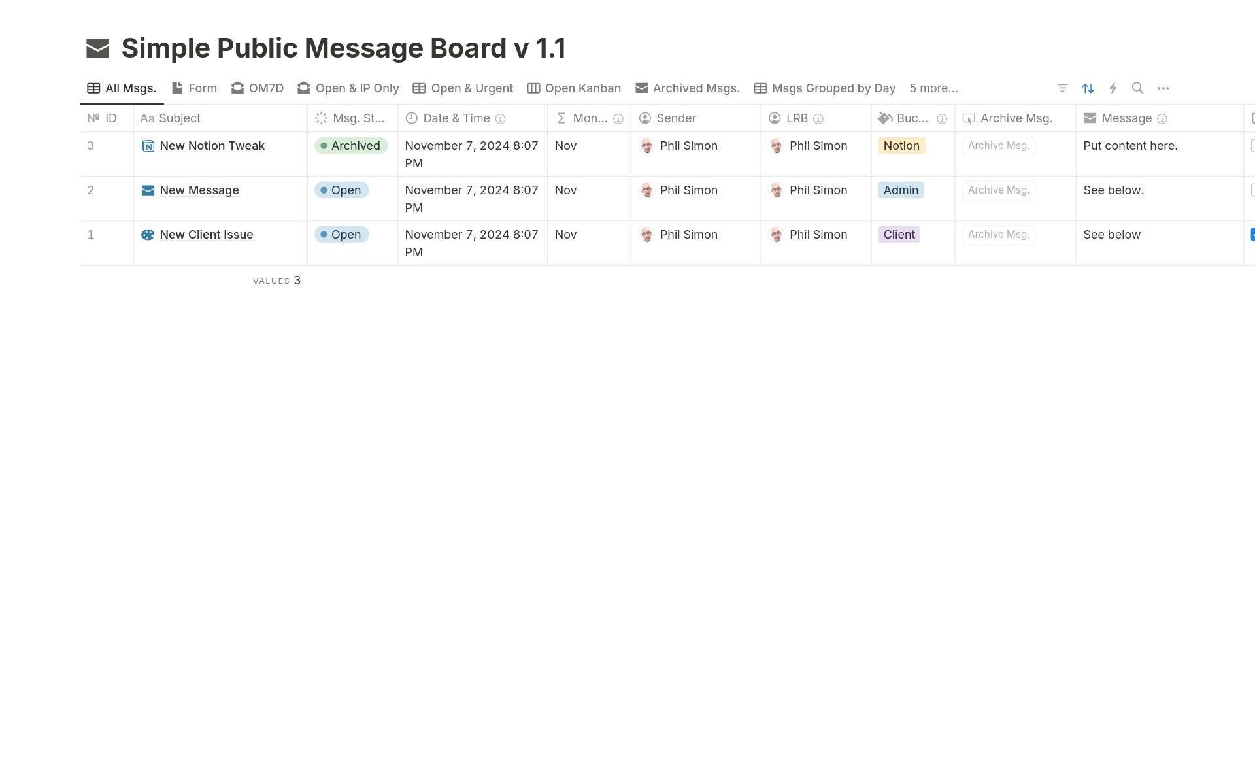Open the sort arrows icon
The height and width of the screenshot is (784, 1255).
coord(1088,88)
